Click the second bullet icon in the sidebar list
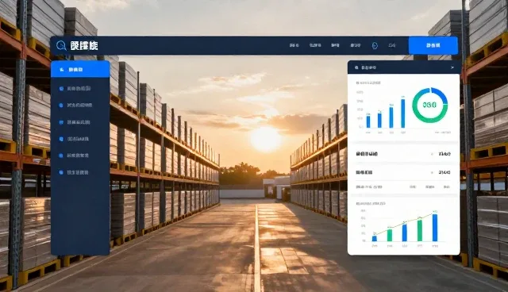Image resolution: width=508 pixels, height=292 pixels. (61, 106)
